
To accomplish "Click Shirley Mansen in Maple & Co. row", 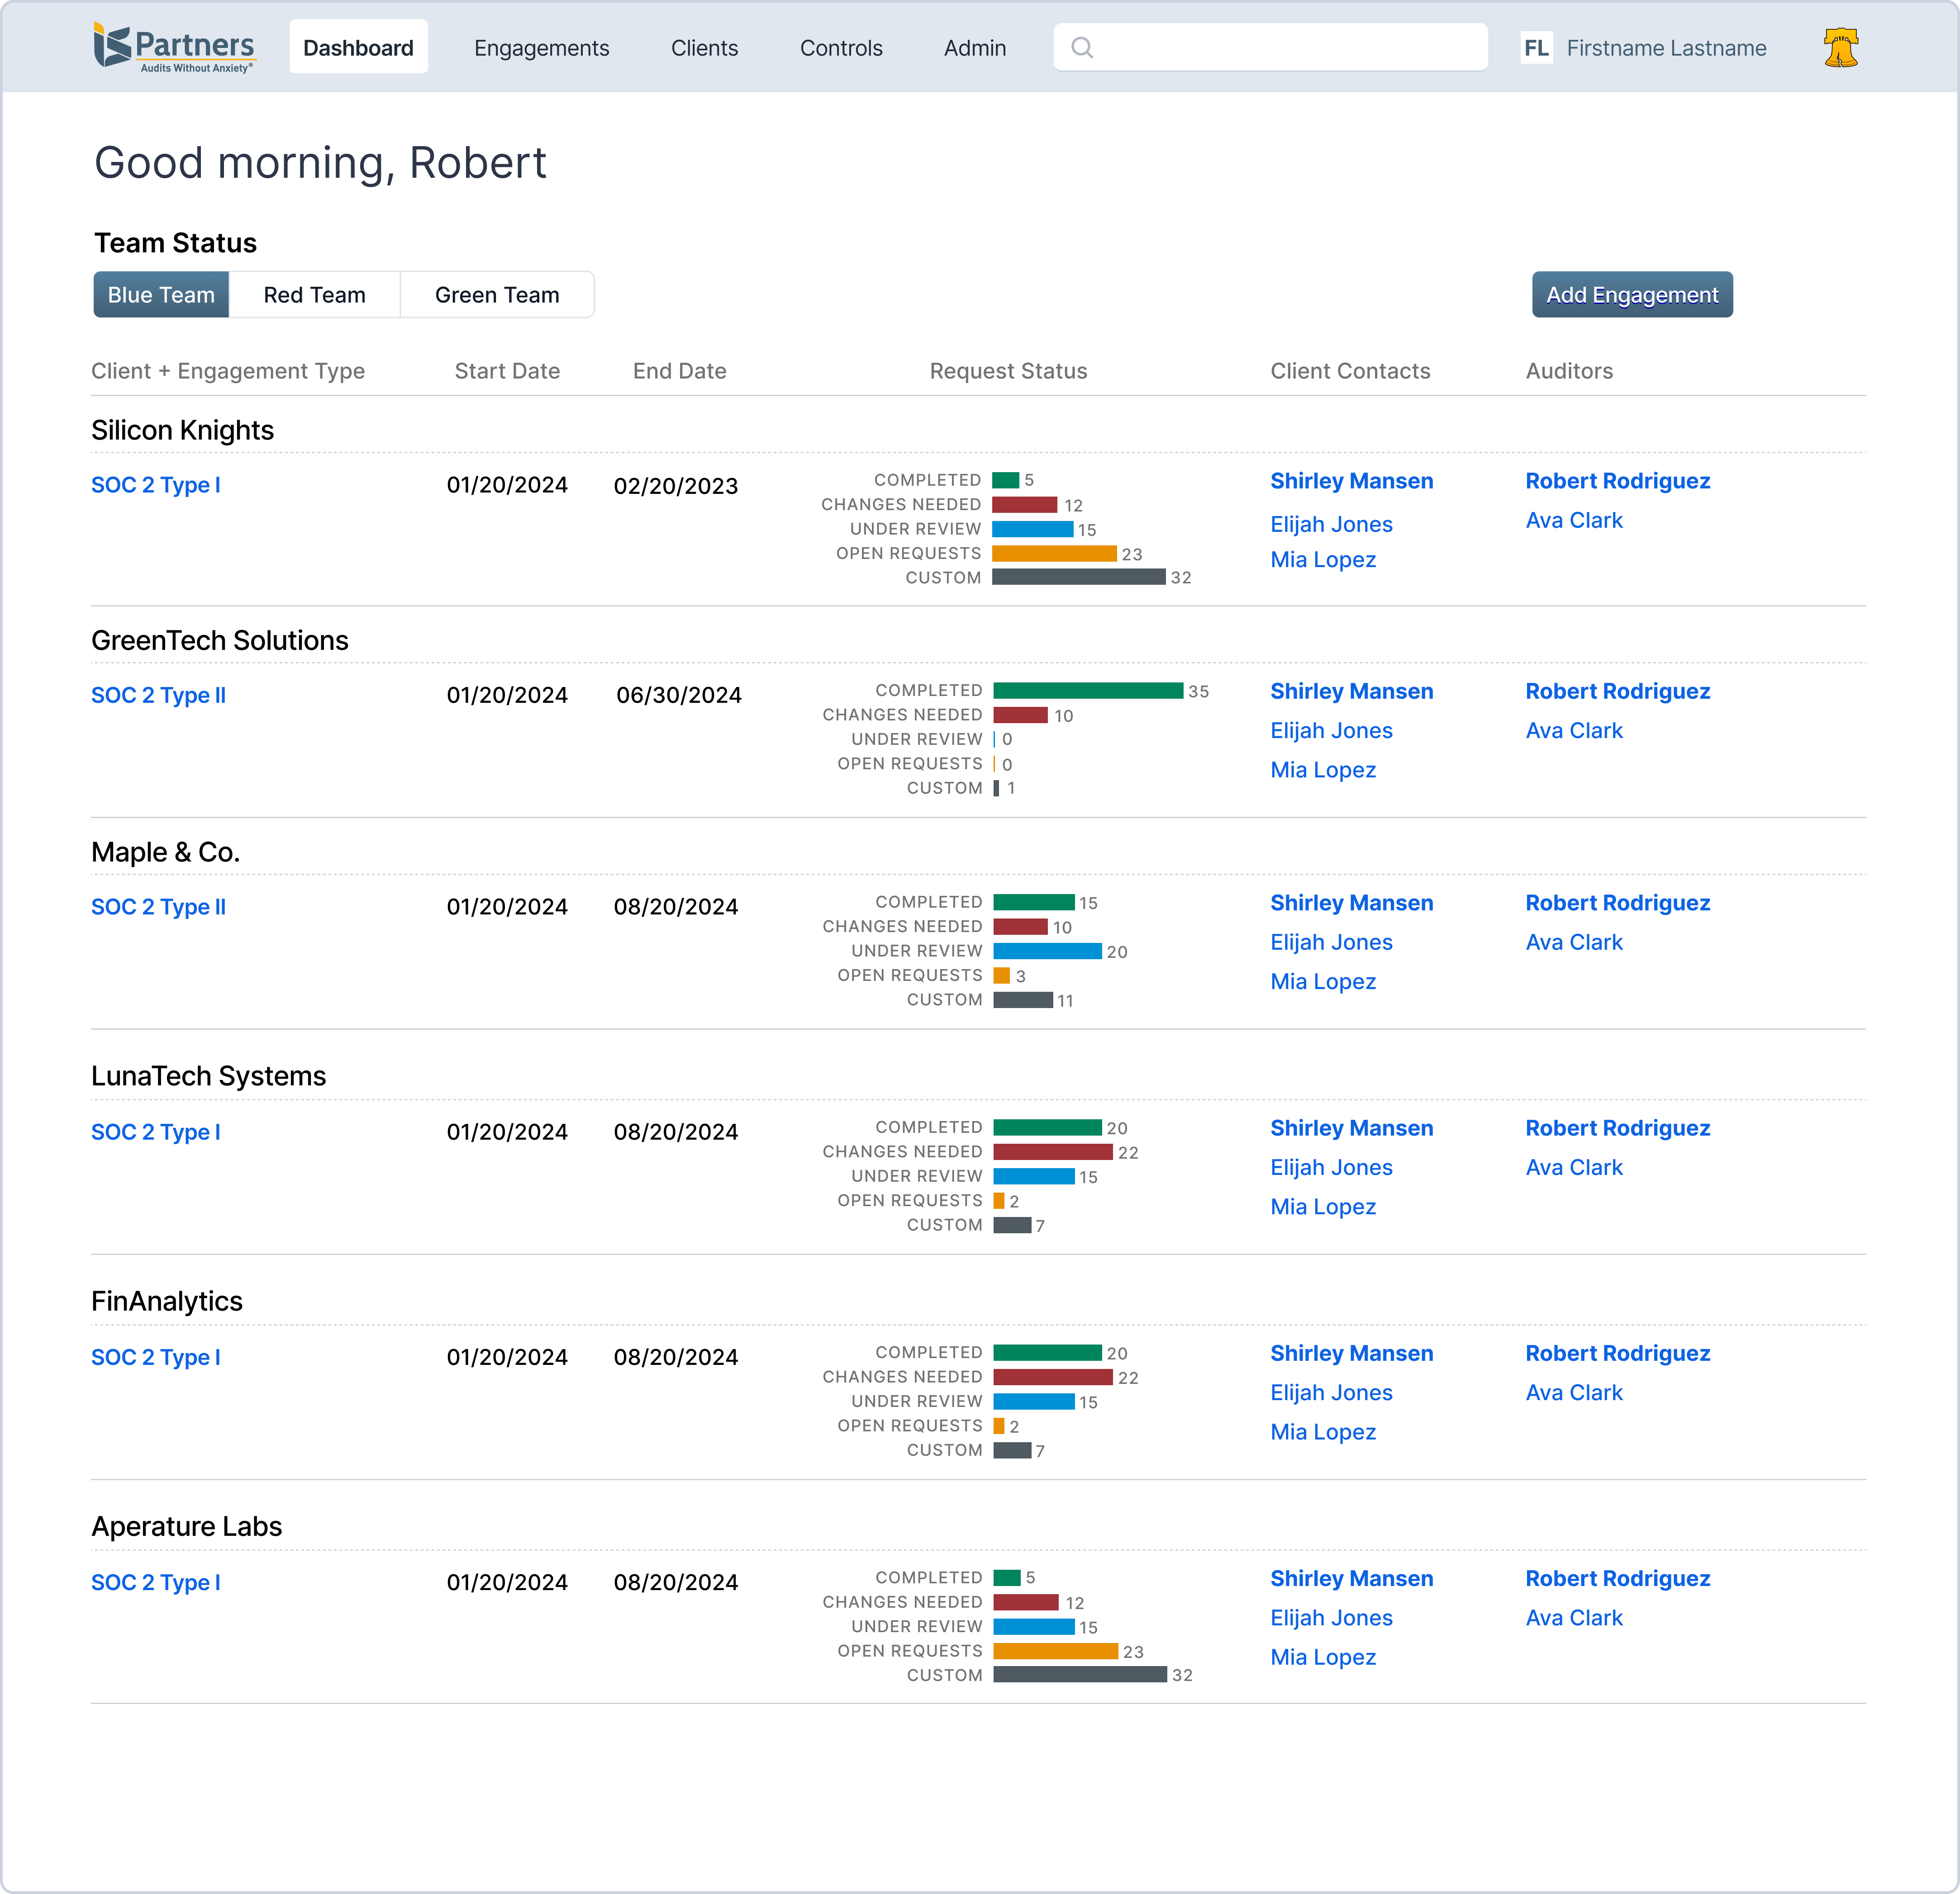I will [1351, 904].
